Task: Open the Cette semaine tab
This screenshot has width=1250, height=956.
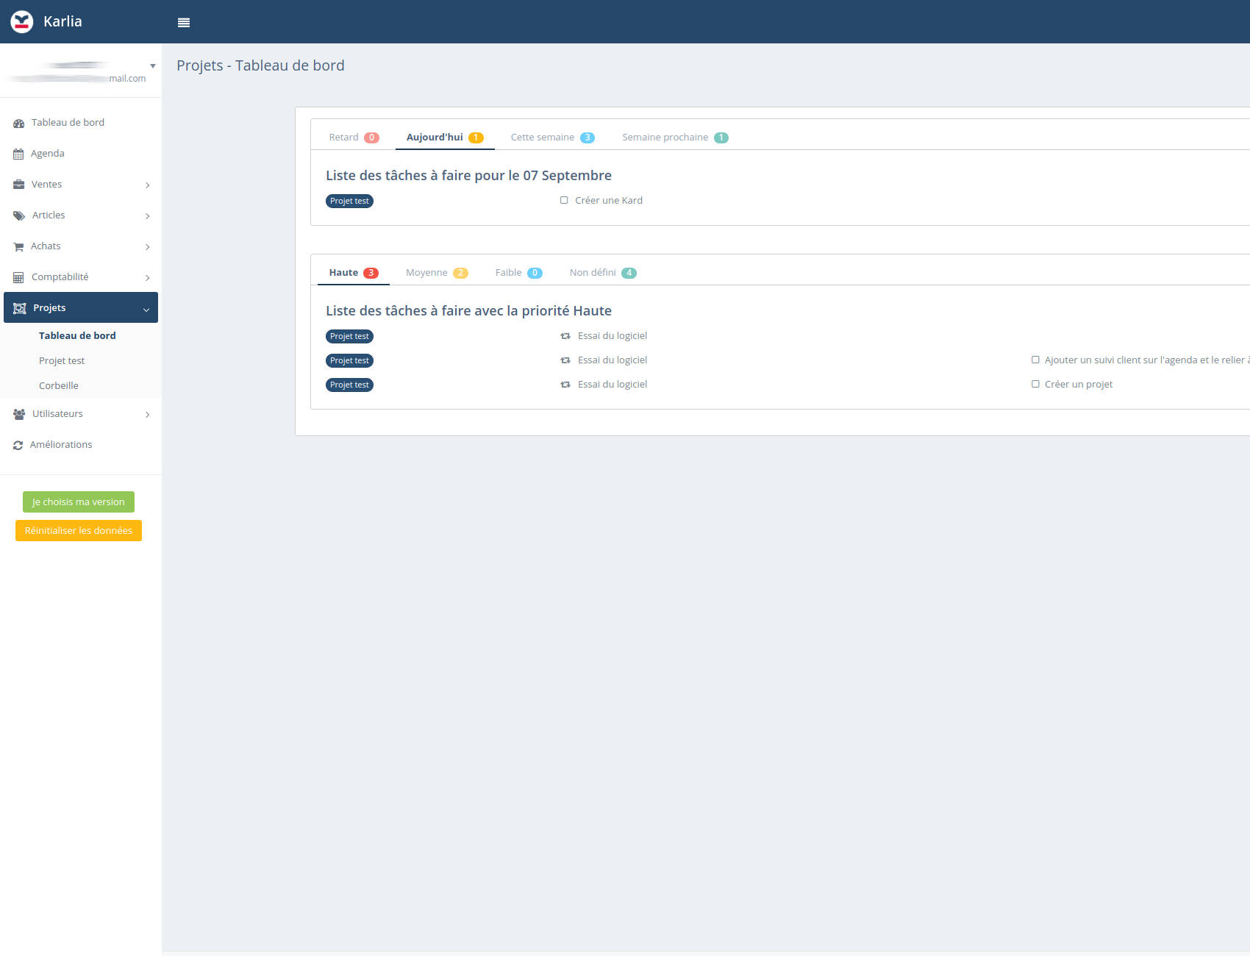Action: [x=553, y=138]
